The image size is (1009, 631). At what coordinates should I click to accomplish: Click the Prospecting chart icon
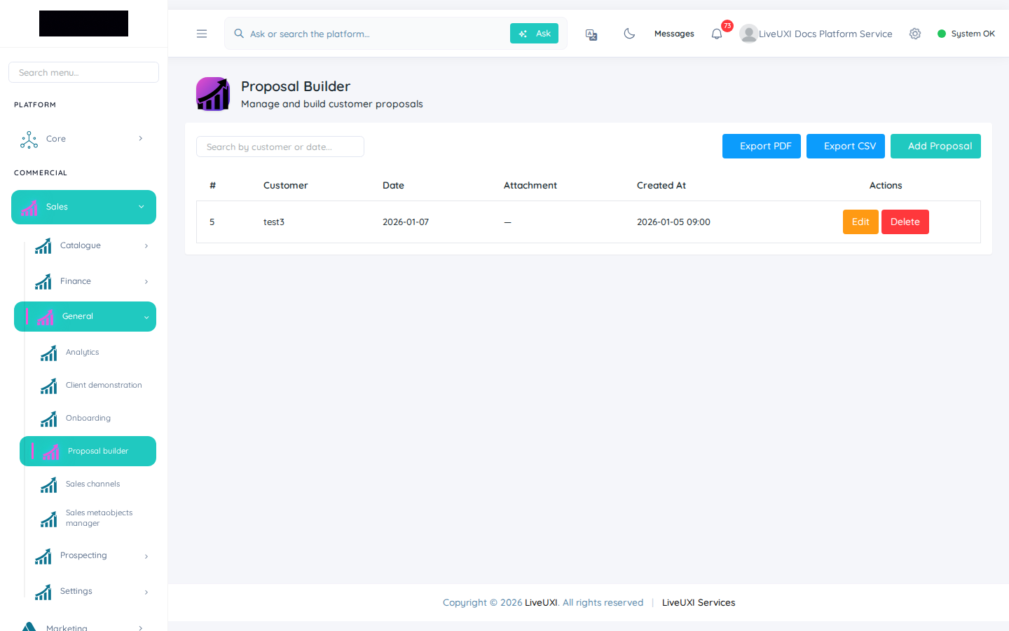pos(43,556)
